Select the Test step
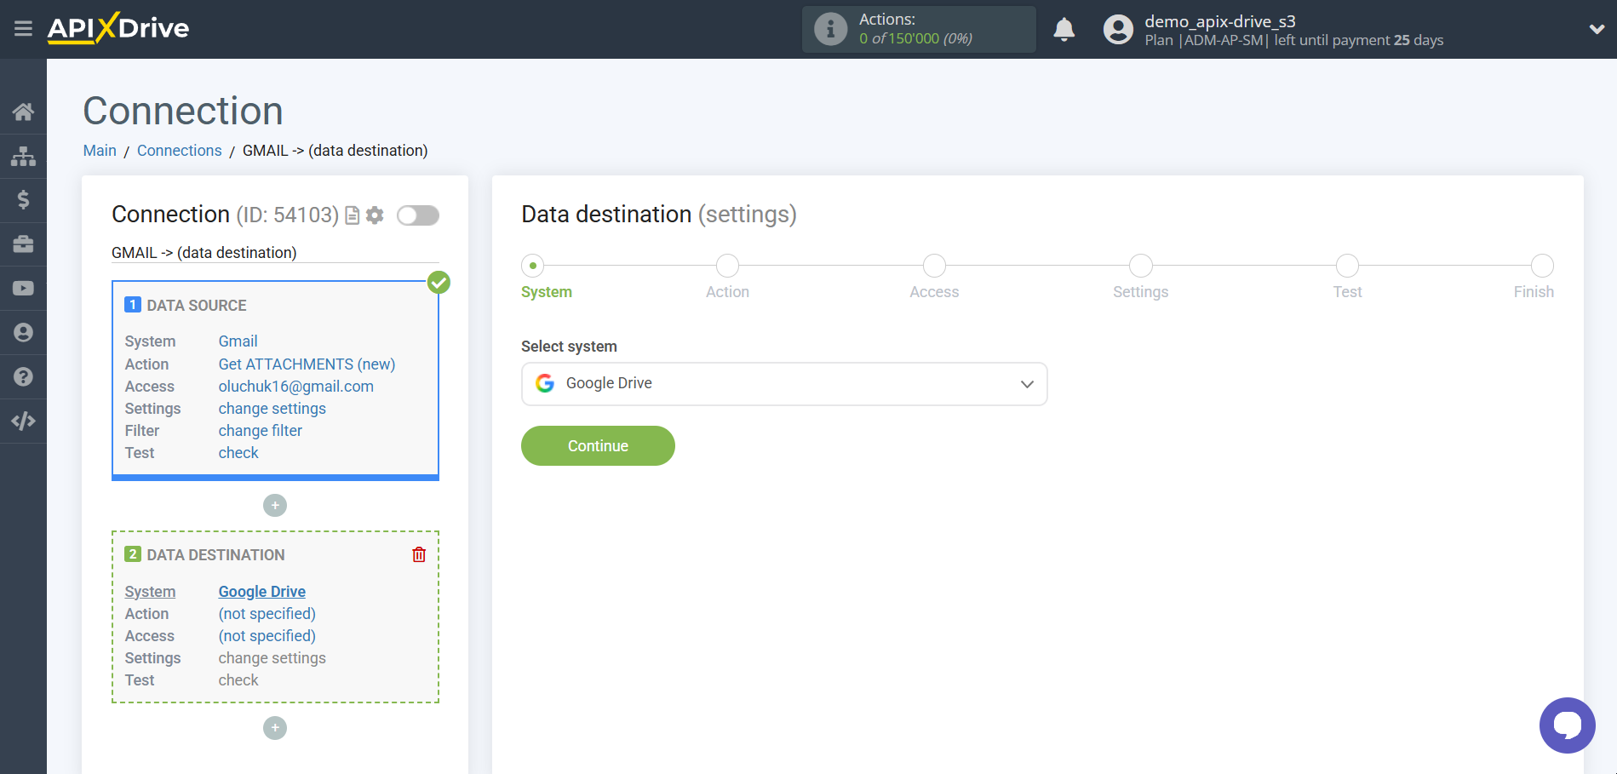The width and height of the screenshot is (1617, 774). pos(1347,266)
